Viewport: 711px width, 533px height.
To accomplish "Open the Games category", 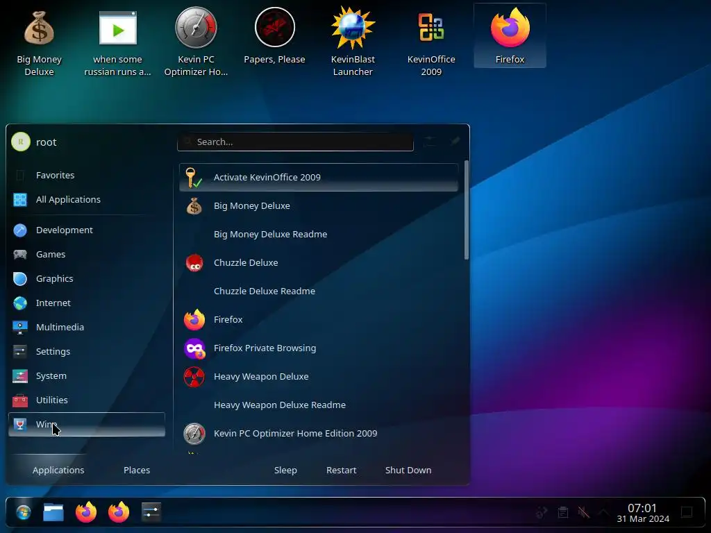I will (x=87, y=254).
